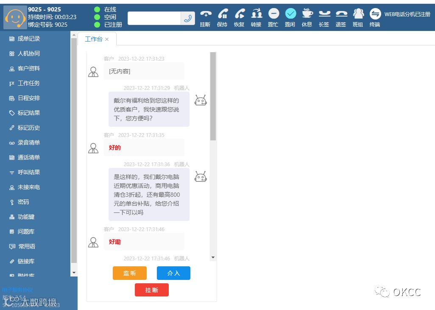The image size is (435, 310).
Task: Click customer avatar next to 好的 message
Action: coord(93,148)
